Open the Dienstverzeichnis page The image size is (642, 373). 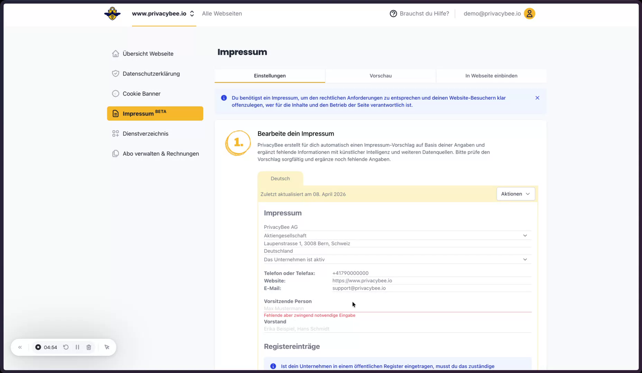click(x=155, y=134)
